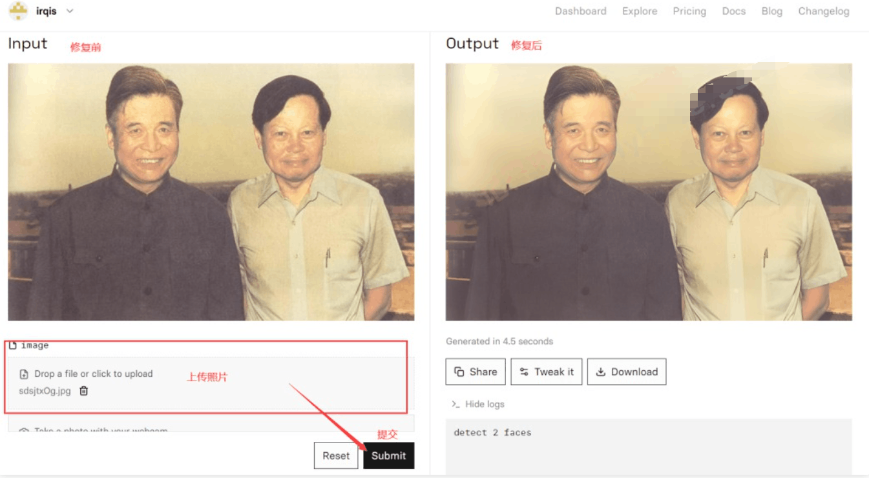Select the sdsjtxOg.jpg file name
The height and width of the screenshot is (478, 869).
[x=45, y=391]
